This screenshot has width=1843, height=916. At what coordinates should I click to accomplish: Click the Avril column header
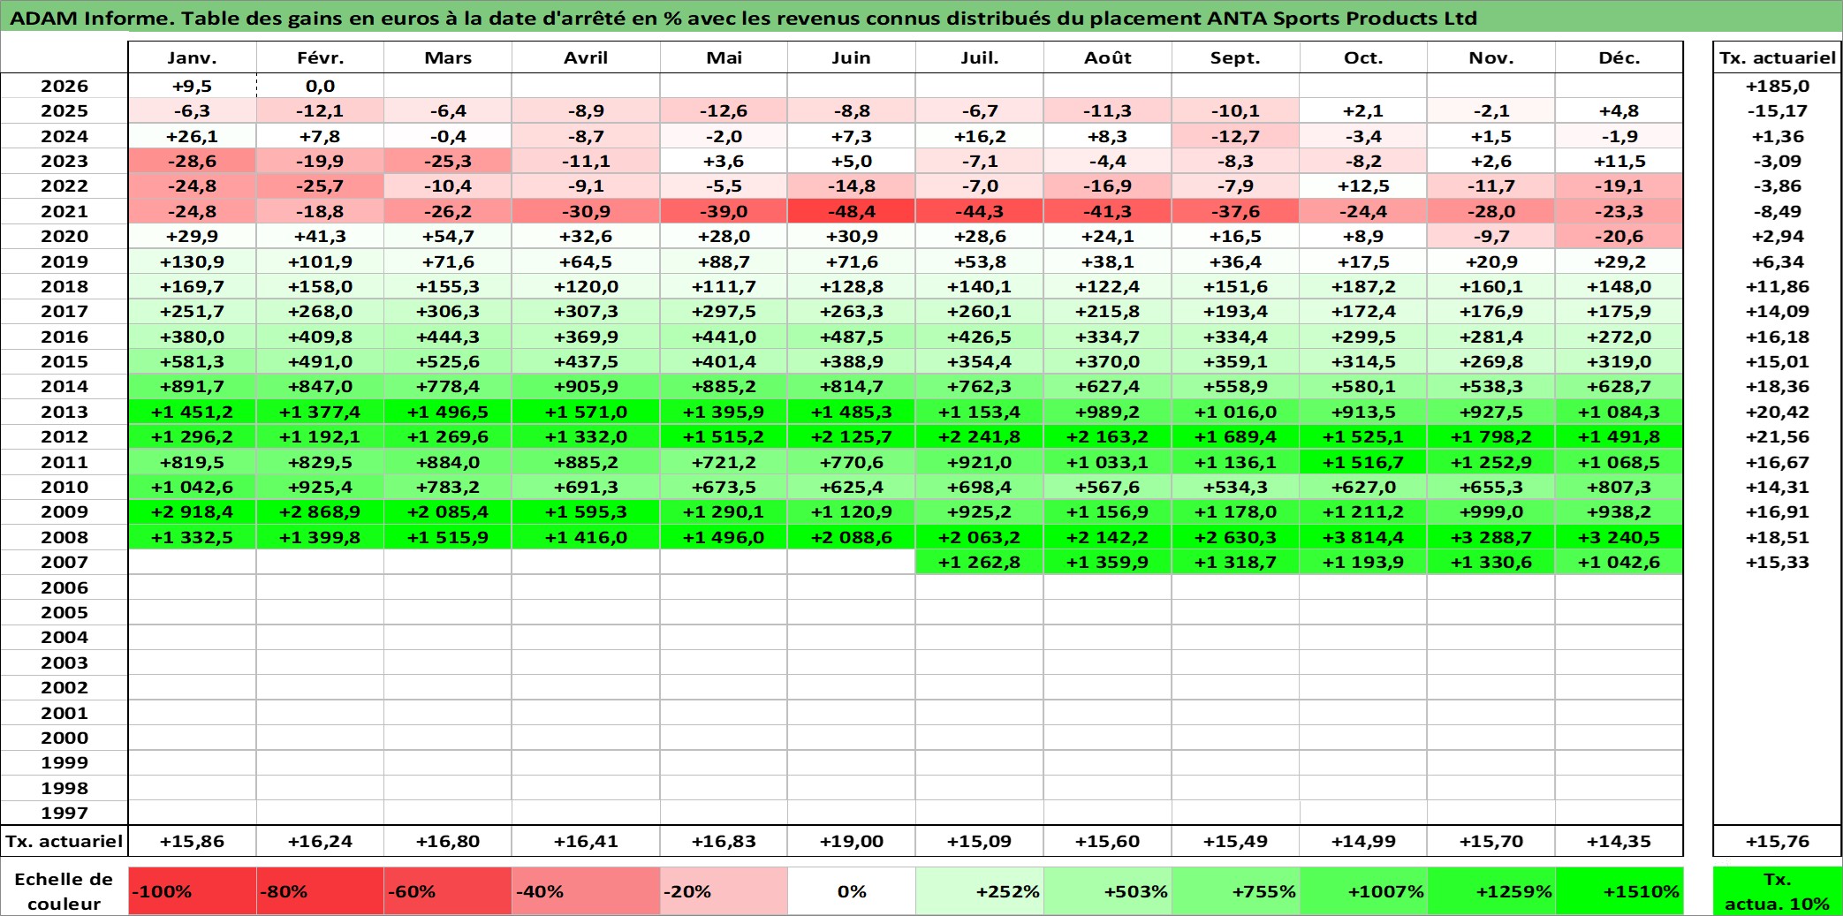586,57
